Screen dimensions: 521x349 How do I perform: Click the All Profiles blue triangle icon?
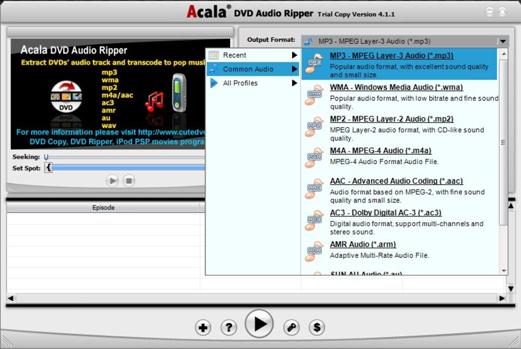(214, 83)
